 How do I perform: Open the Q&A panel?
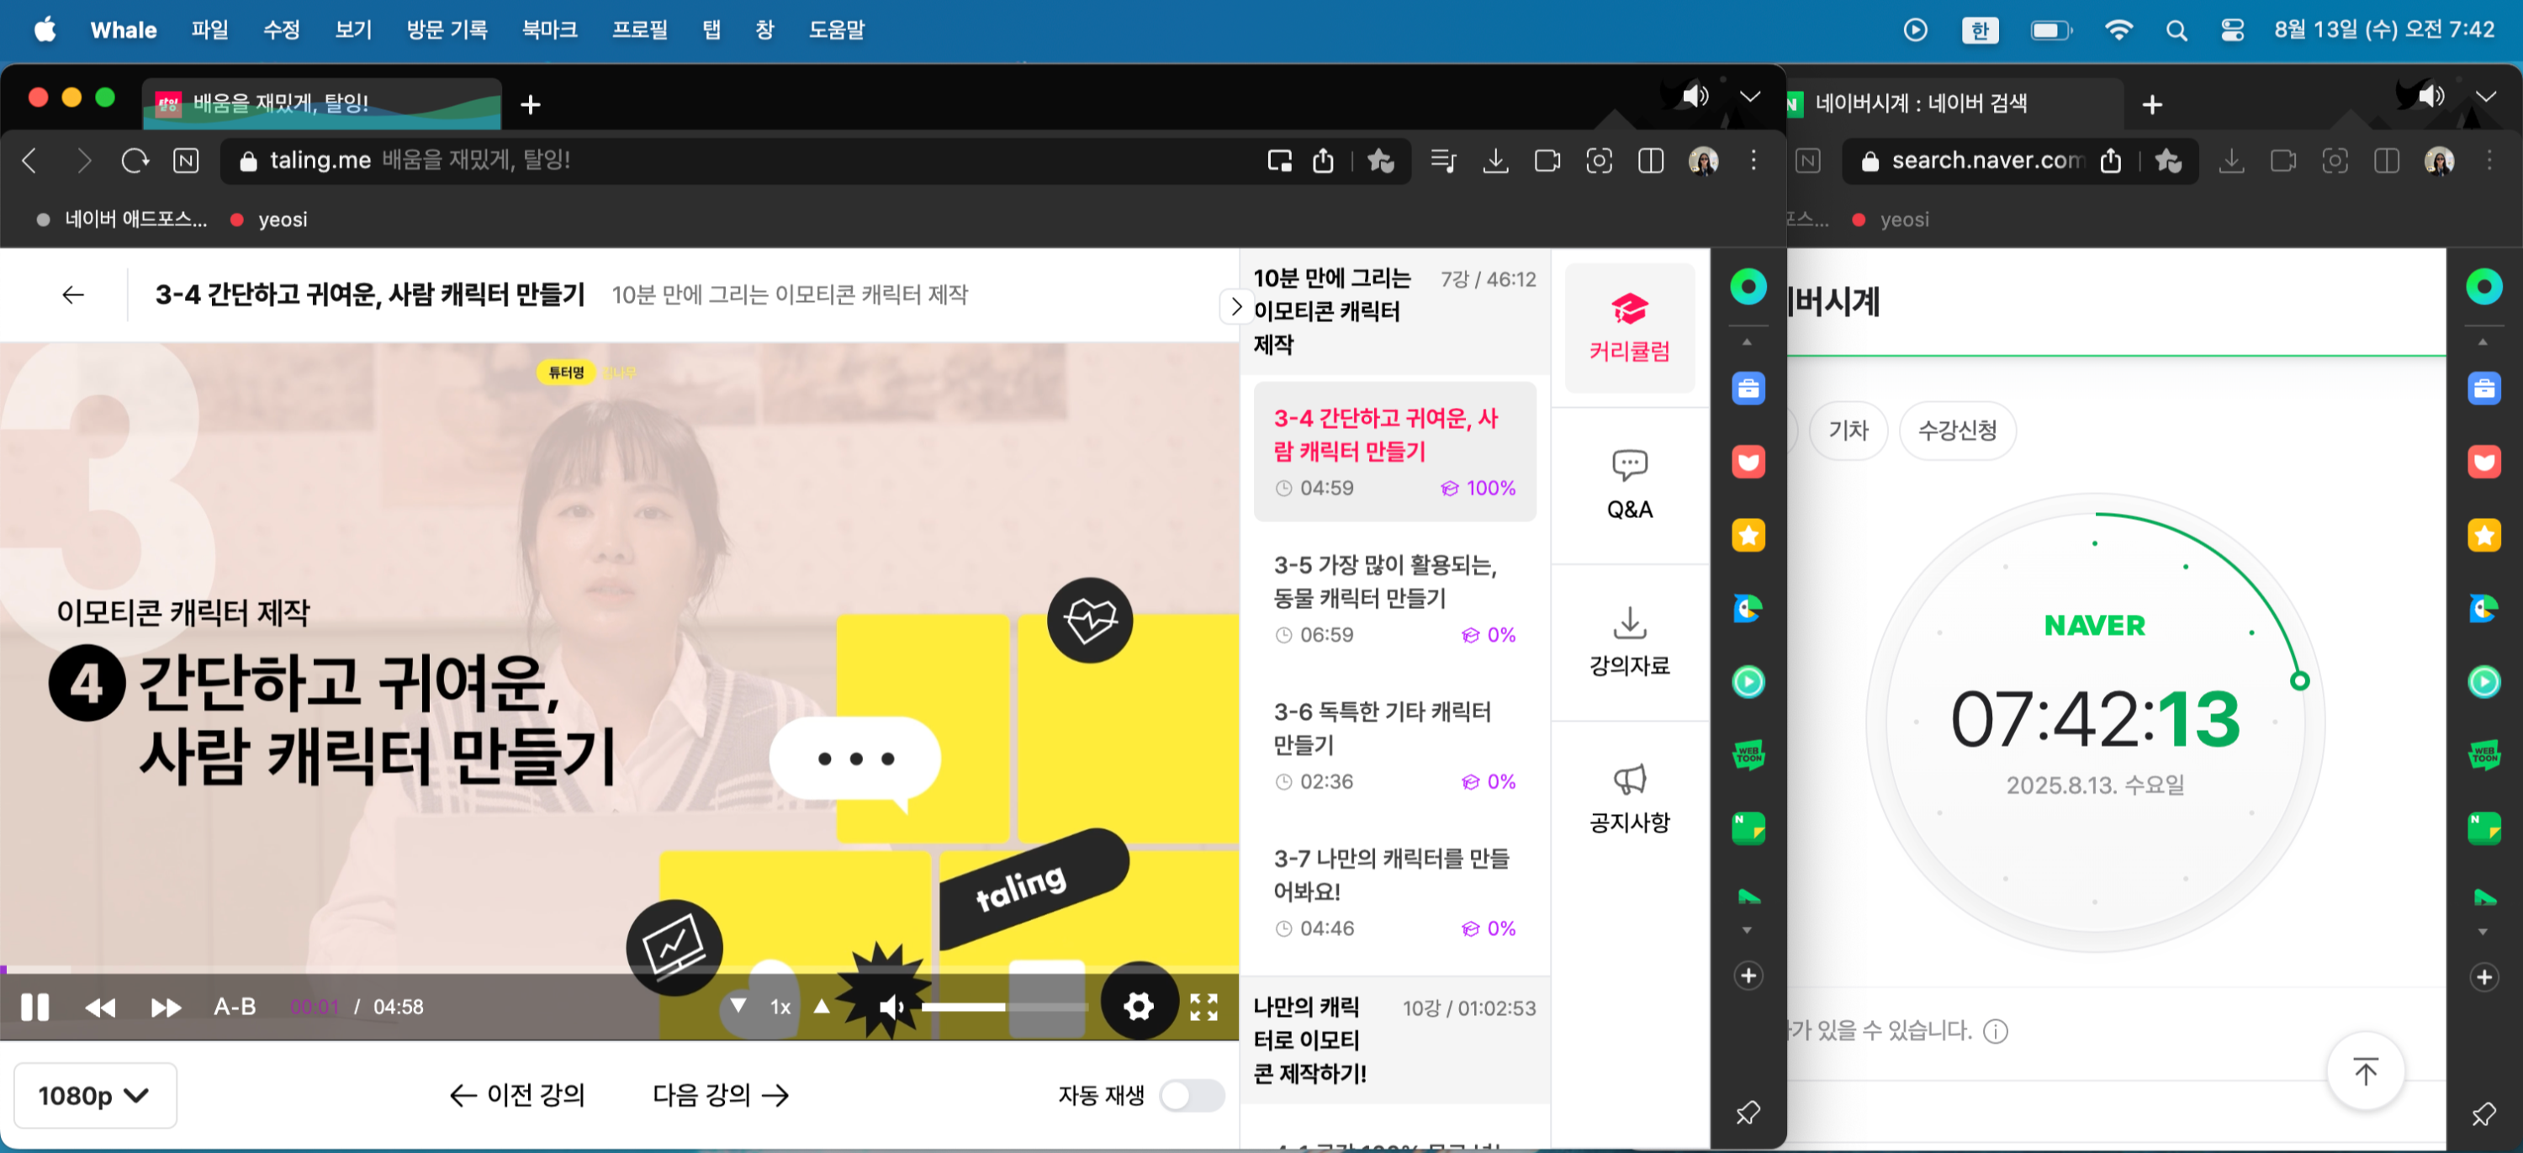click(x=1629, y=485)
